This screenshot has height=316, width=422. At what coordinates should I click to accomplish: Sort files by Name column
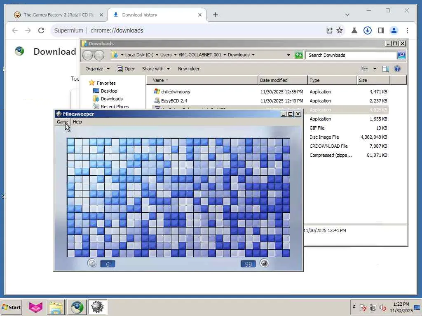coord(202,80)
